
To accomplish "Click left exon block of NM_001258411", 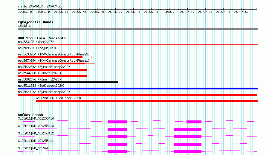I will pyautogui.click(x=117, y=144).
